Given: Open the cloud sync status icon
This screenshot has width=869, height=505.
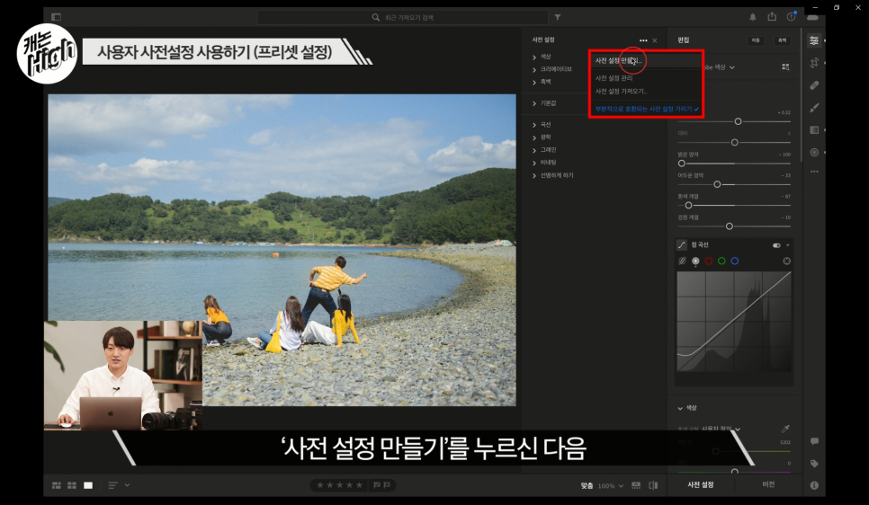Looking at the screenshot, I should click(812, 17).
